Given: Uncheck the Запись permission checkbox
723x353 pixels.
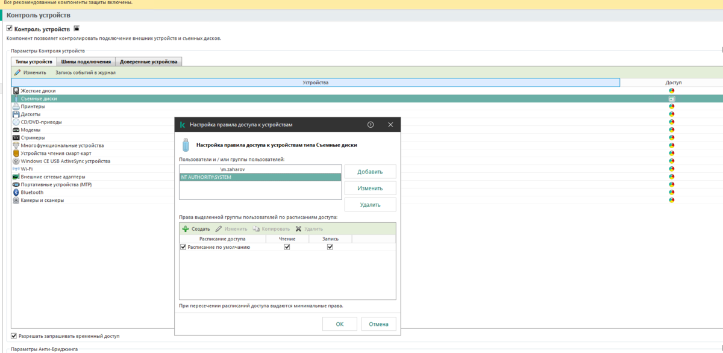Looking at the screenshot, I should pos(330,247).
